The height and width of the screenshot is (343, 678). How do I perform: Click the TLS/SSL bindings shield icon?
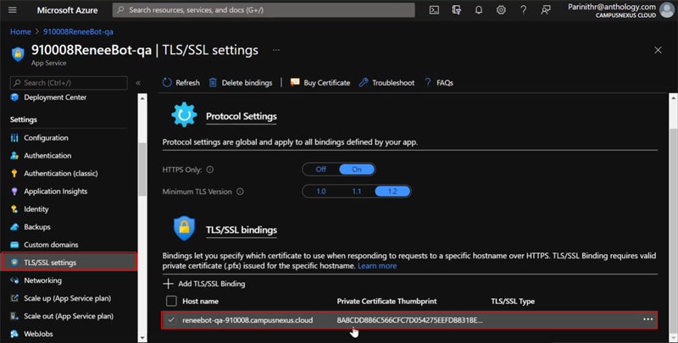184,229
